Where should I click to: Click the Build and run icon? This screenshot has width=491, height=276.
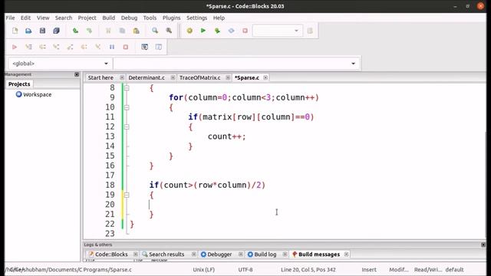tap(217, 31)
